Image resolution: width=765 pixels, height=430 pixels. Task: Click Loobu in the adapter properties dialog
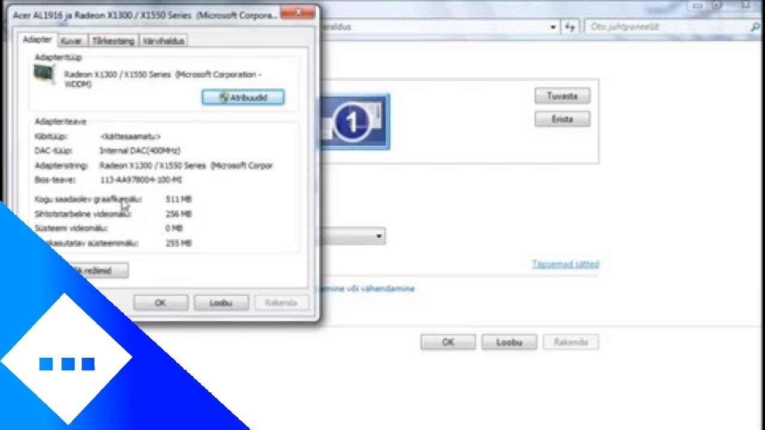[221, 303]
